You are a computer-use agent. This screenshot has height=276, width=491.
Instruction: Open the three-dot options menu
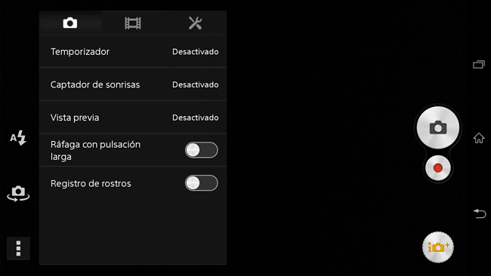18,249
